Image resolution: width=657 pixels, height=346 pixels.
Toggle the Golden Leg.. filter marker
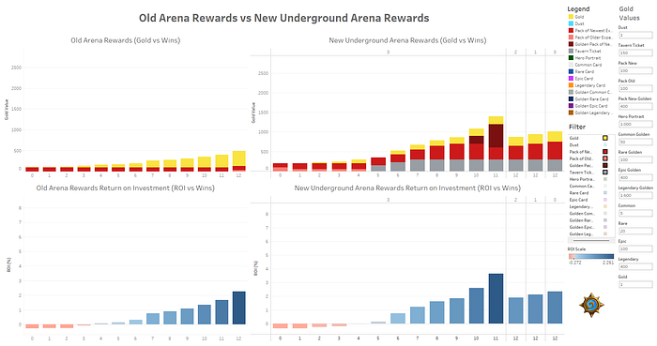point(605,233)
